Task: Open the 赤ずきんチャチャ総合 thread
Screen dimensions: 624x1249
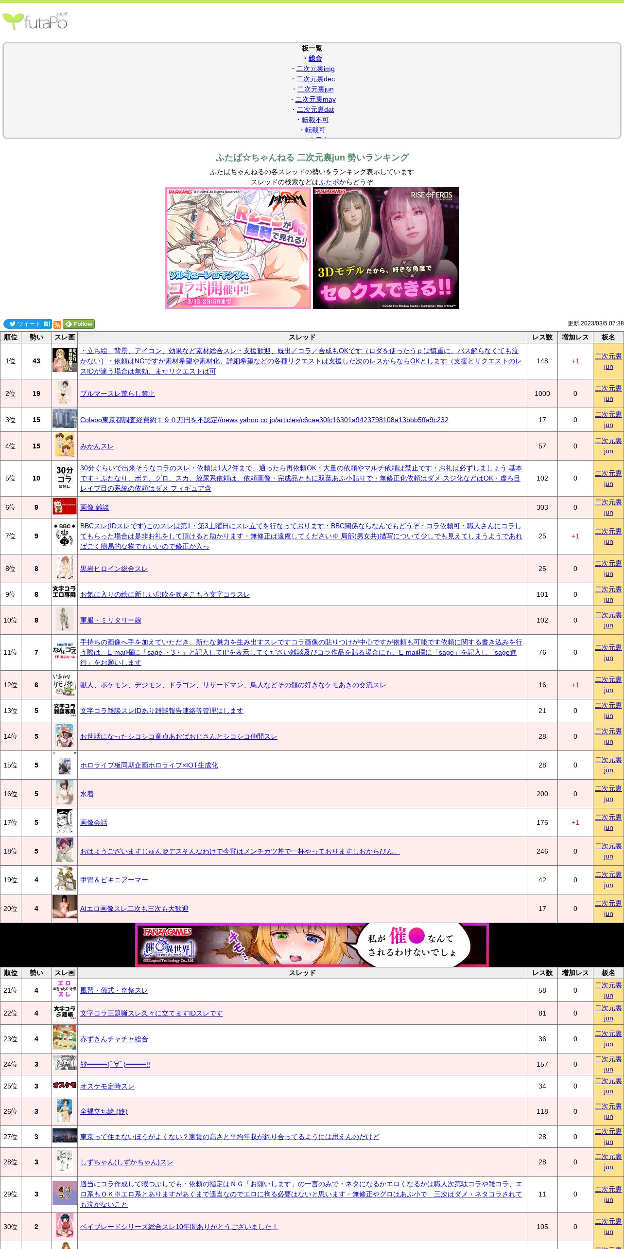Action: point(114,1039)
